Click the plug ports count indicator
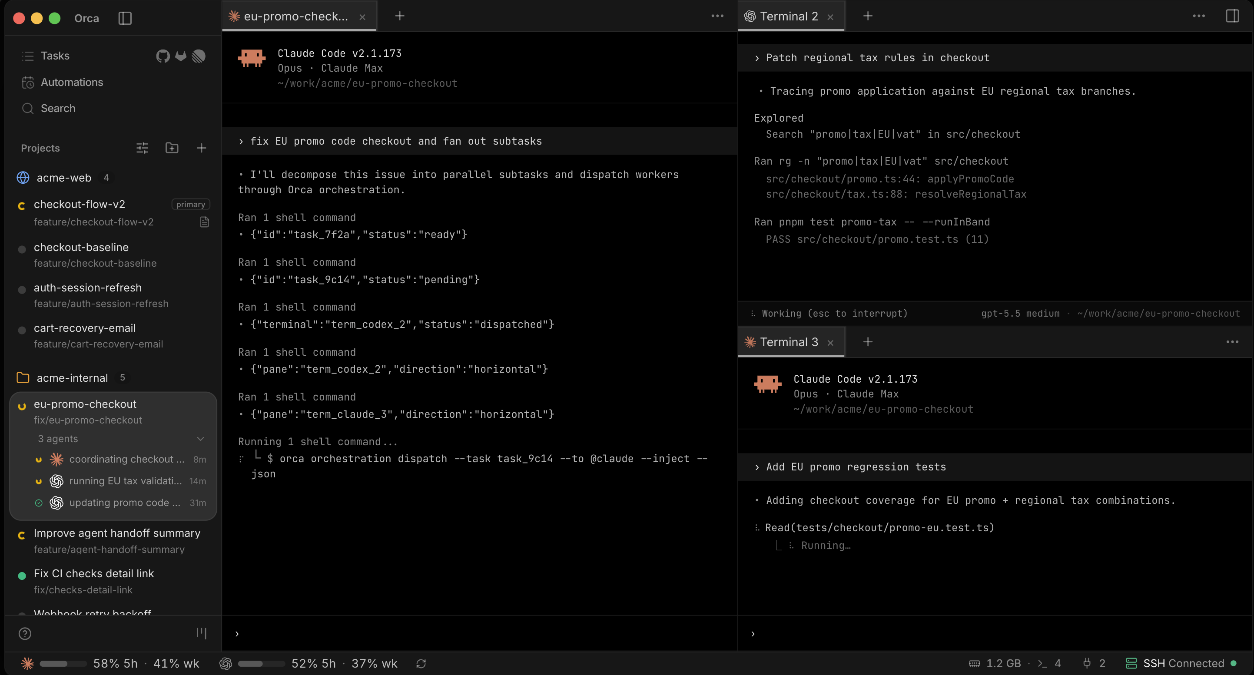This screenshot has height=675, width=1254. coord(1094,663)
